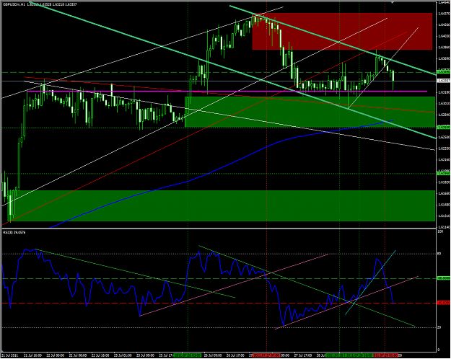Screen dimensions: 451x359
Task: Click the RSI scale value 100
Action: tap(439, 231)
